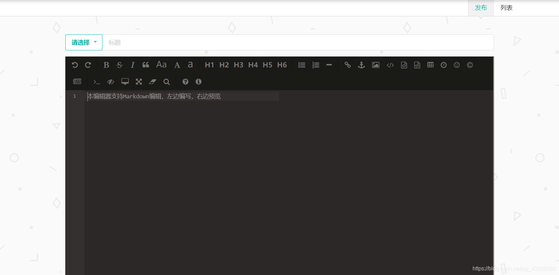
Task: Insert H6 heading
Action: pyautogui.click(x=282, y=65)
